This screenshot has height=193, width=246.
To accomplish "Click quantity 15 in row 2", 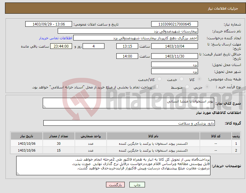I will click(59, 150).
